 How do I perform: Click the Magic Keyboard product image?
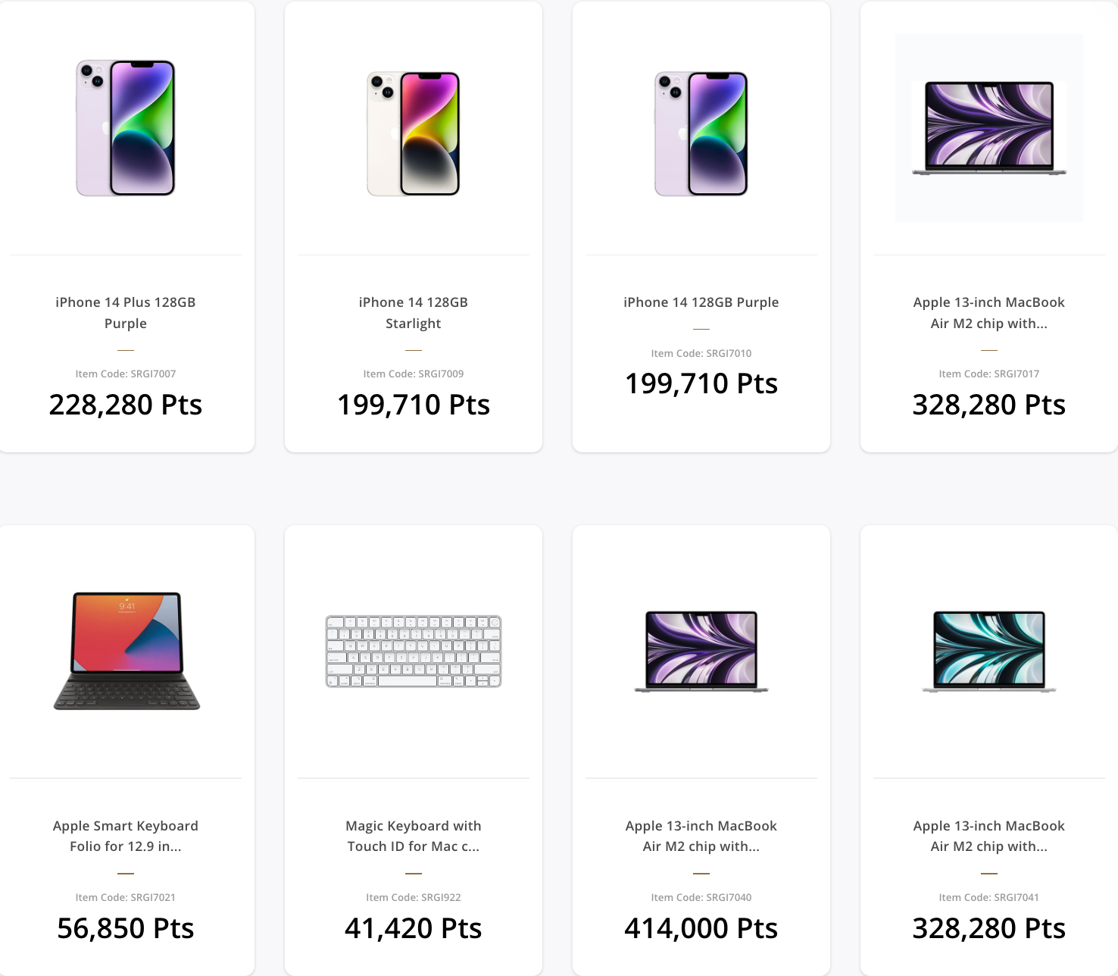click(x=414, y=651)
